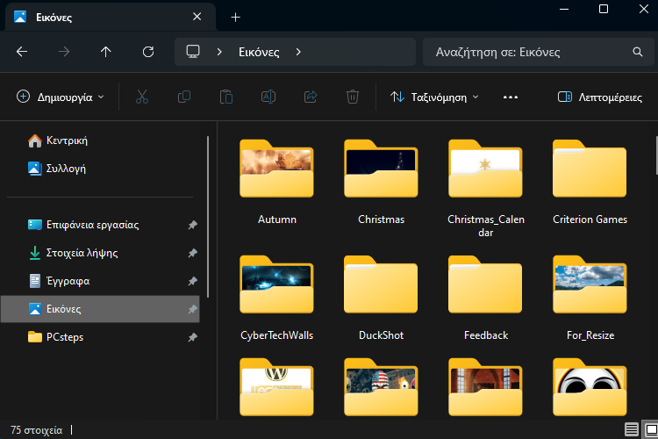This screenshot has height=439, width=658.
Task: Select the Christmas folder
Action: (x=381, y=182)
